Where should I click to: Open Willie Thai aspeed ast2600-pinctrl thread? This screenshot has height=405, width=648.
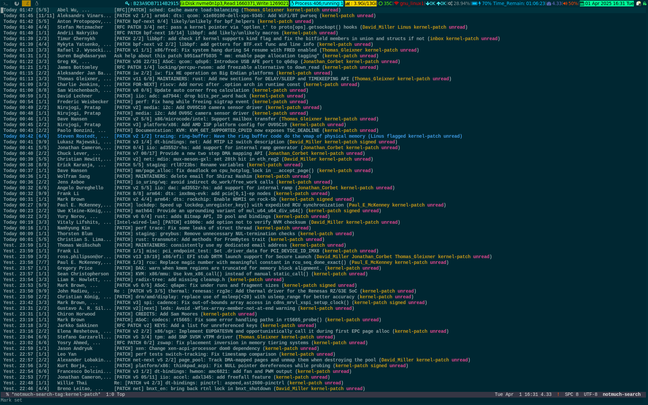pyautogui.click(x=173, y=383)
